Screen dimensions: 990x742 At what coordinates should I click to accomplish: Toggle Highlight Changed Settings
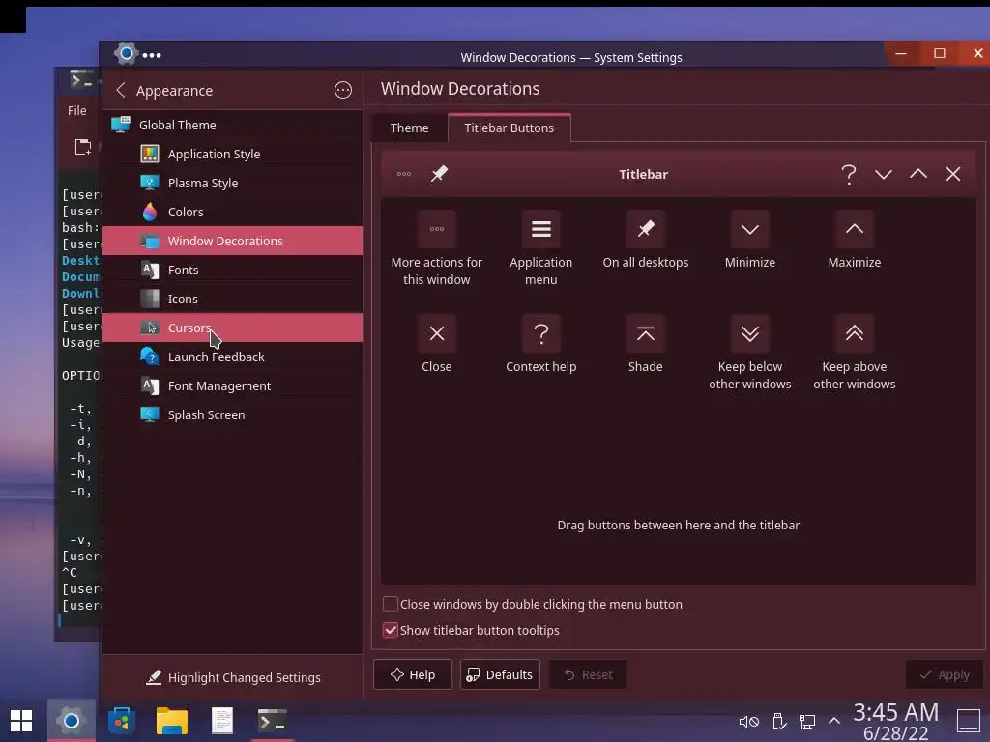(233, 677)
